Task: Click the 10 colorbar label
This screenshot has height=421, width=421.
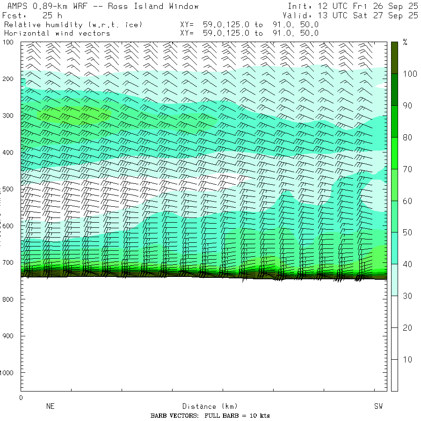Action: [x=407, y=360]
